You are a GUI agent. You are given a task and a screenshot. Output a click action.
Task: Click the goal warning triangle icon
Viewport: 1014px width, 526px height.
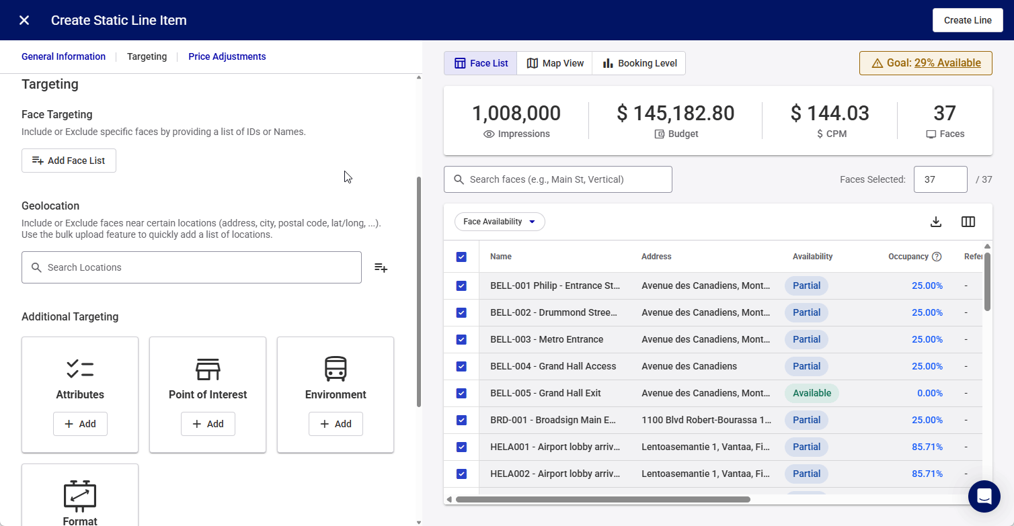[877, 63]
